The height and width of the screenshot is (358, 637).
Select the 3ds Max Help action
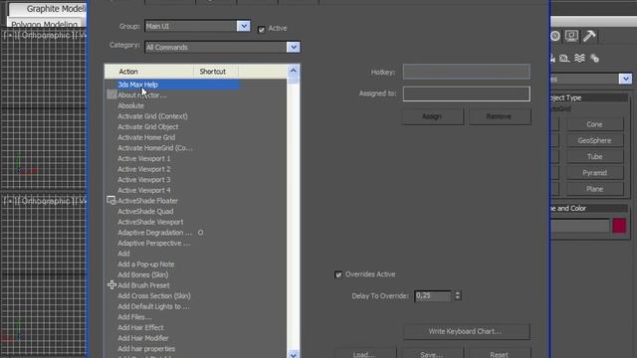137,85
